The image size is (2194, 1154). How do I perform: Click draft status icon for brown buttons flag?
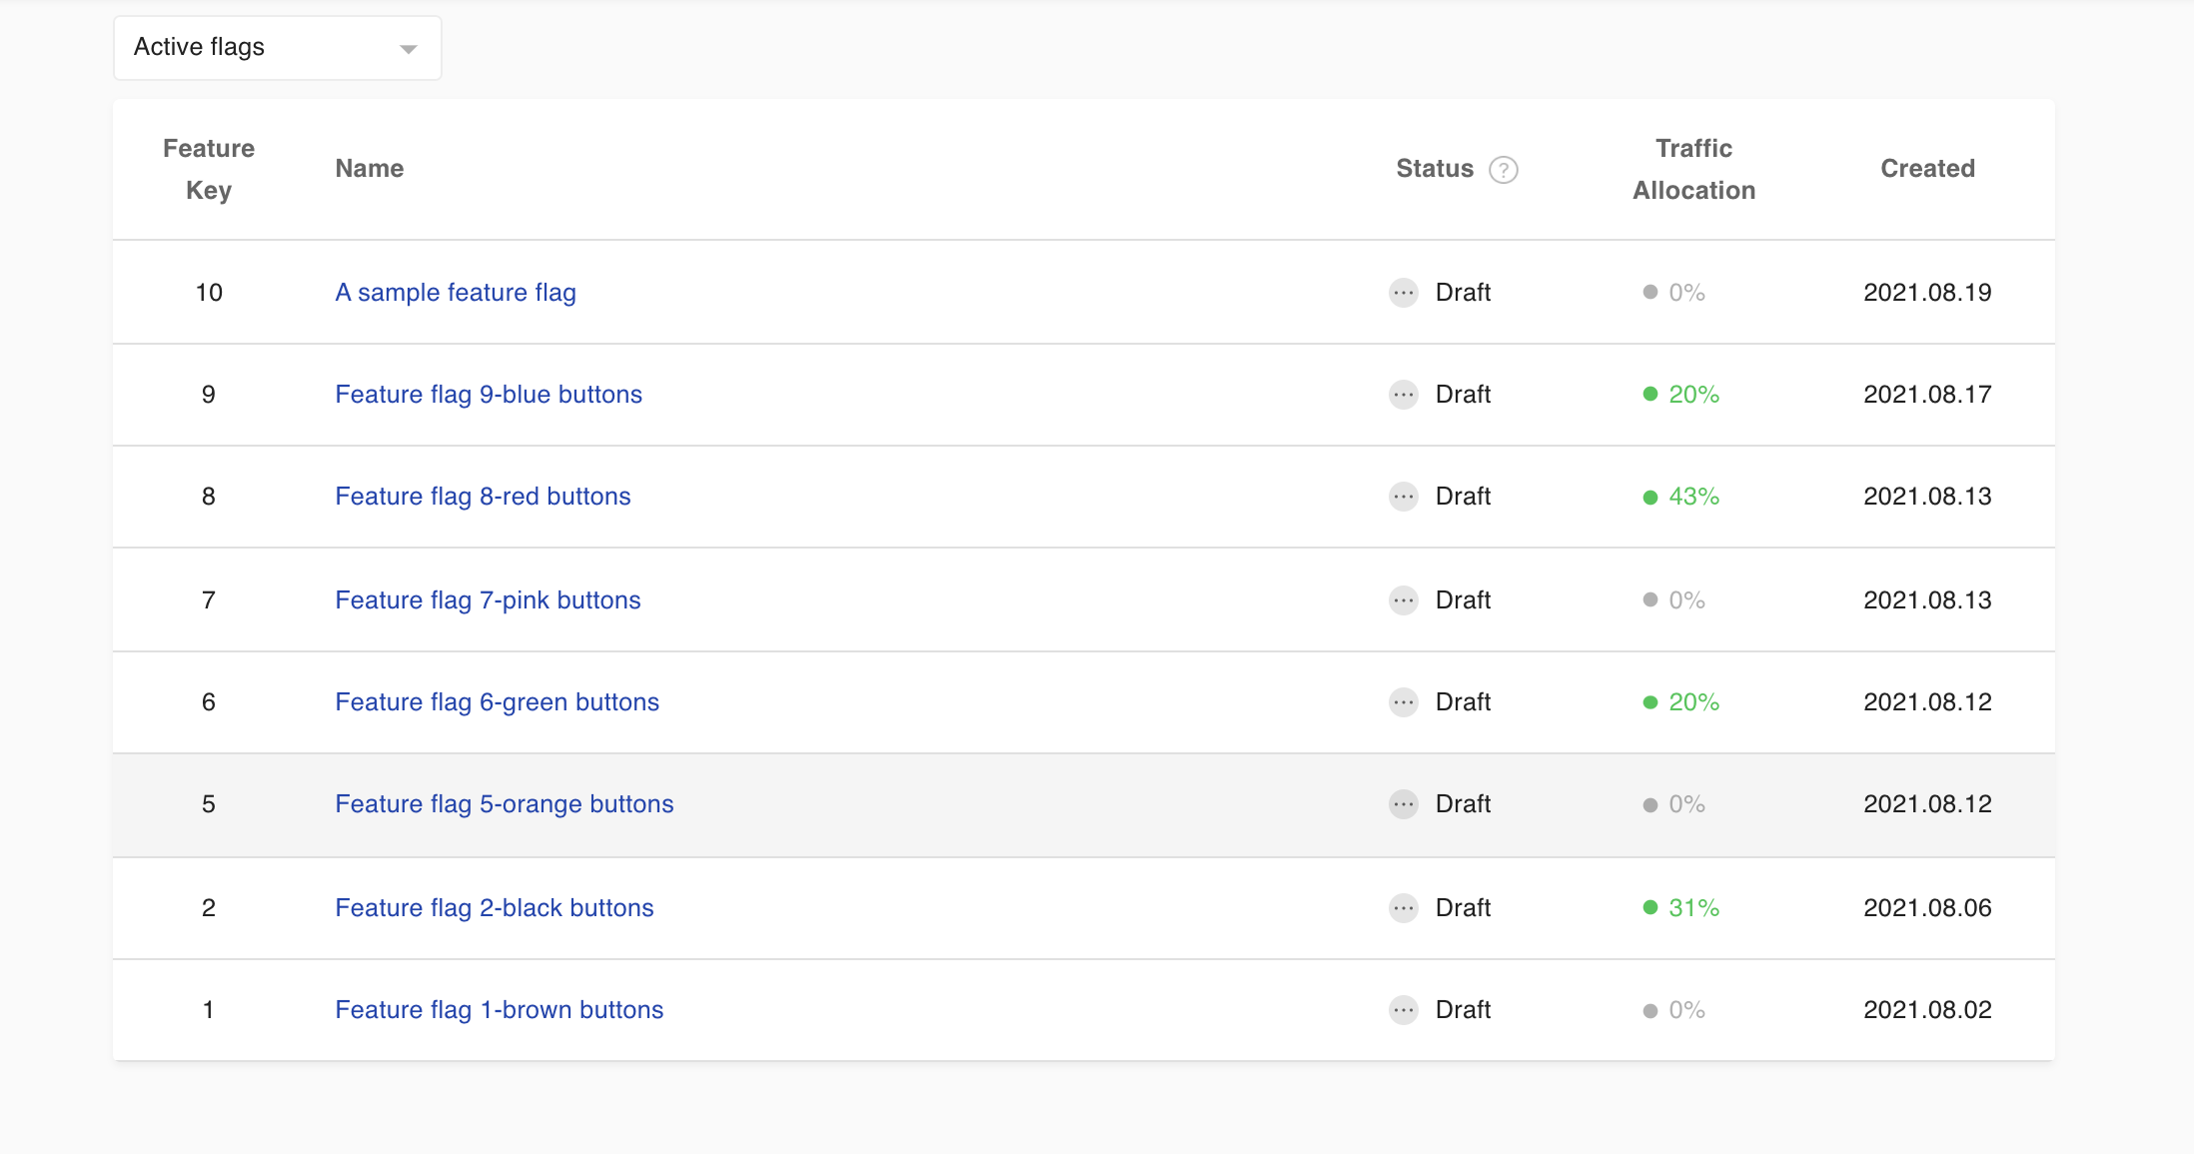(1403, 1010)
